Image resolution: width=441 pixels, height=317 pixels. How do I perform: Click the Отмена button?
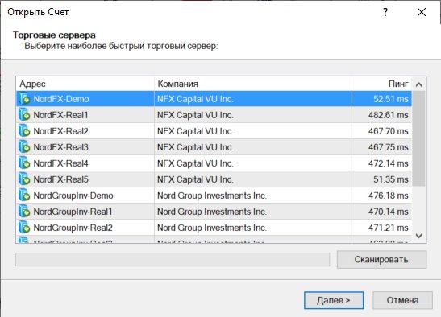click(402, 300)
